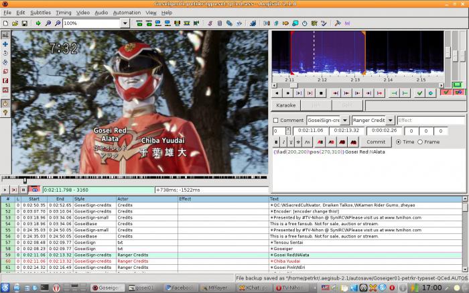Toggle standard crosshair mode tool
This screenshot has width=469, height=293.
tap(5, 35)
